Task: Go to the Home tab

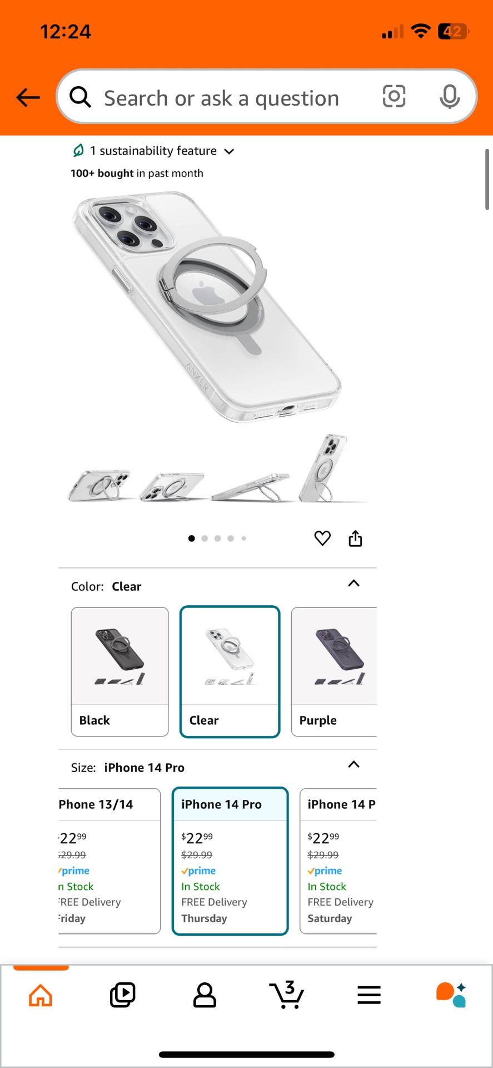Action: 41,995
